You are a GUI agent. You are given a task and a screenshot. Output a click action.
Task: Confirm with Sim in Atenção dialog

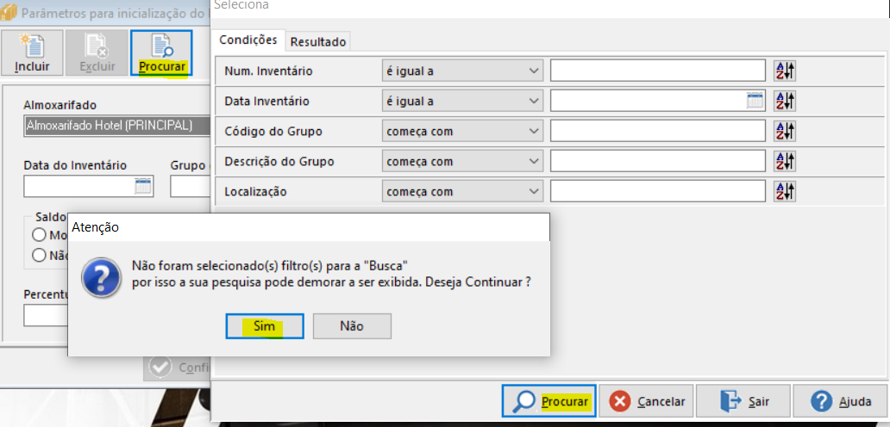[x=265, y=326]
